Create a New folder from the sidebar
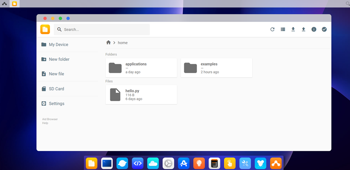The image size is (350, 170). (67, 59)
